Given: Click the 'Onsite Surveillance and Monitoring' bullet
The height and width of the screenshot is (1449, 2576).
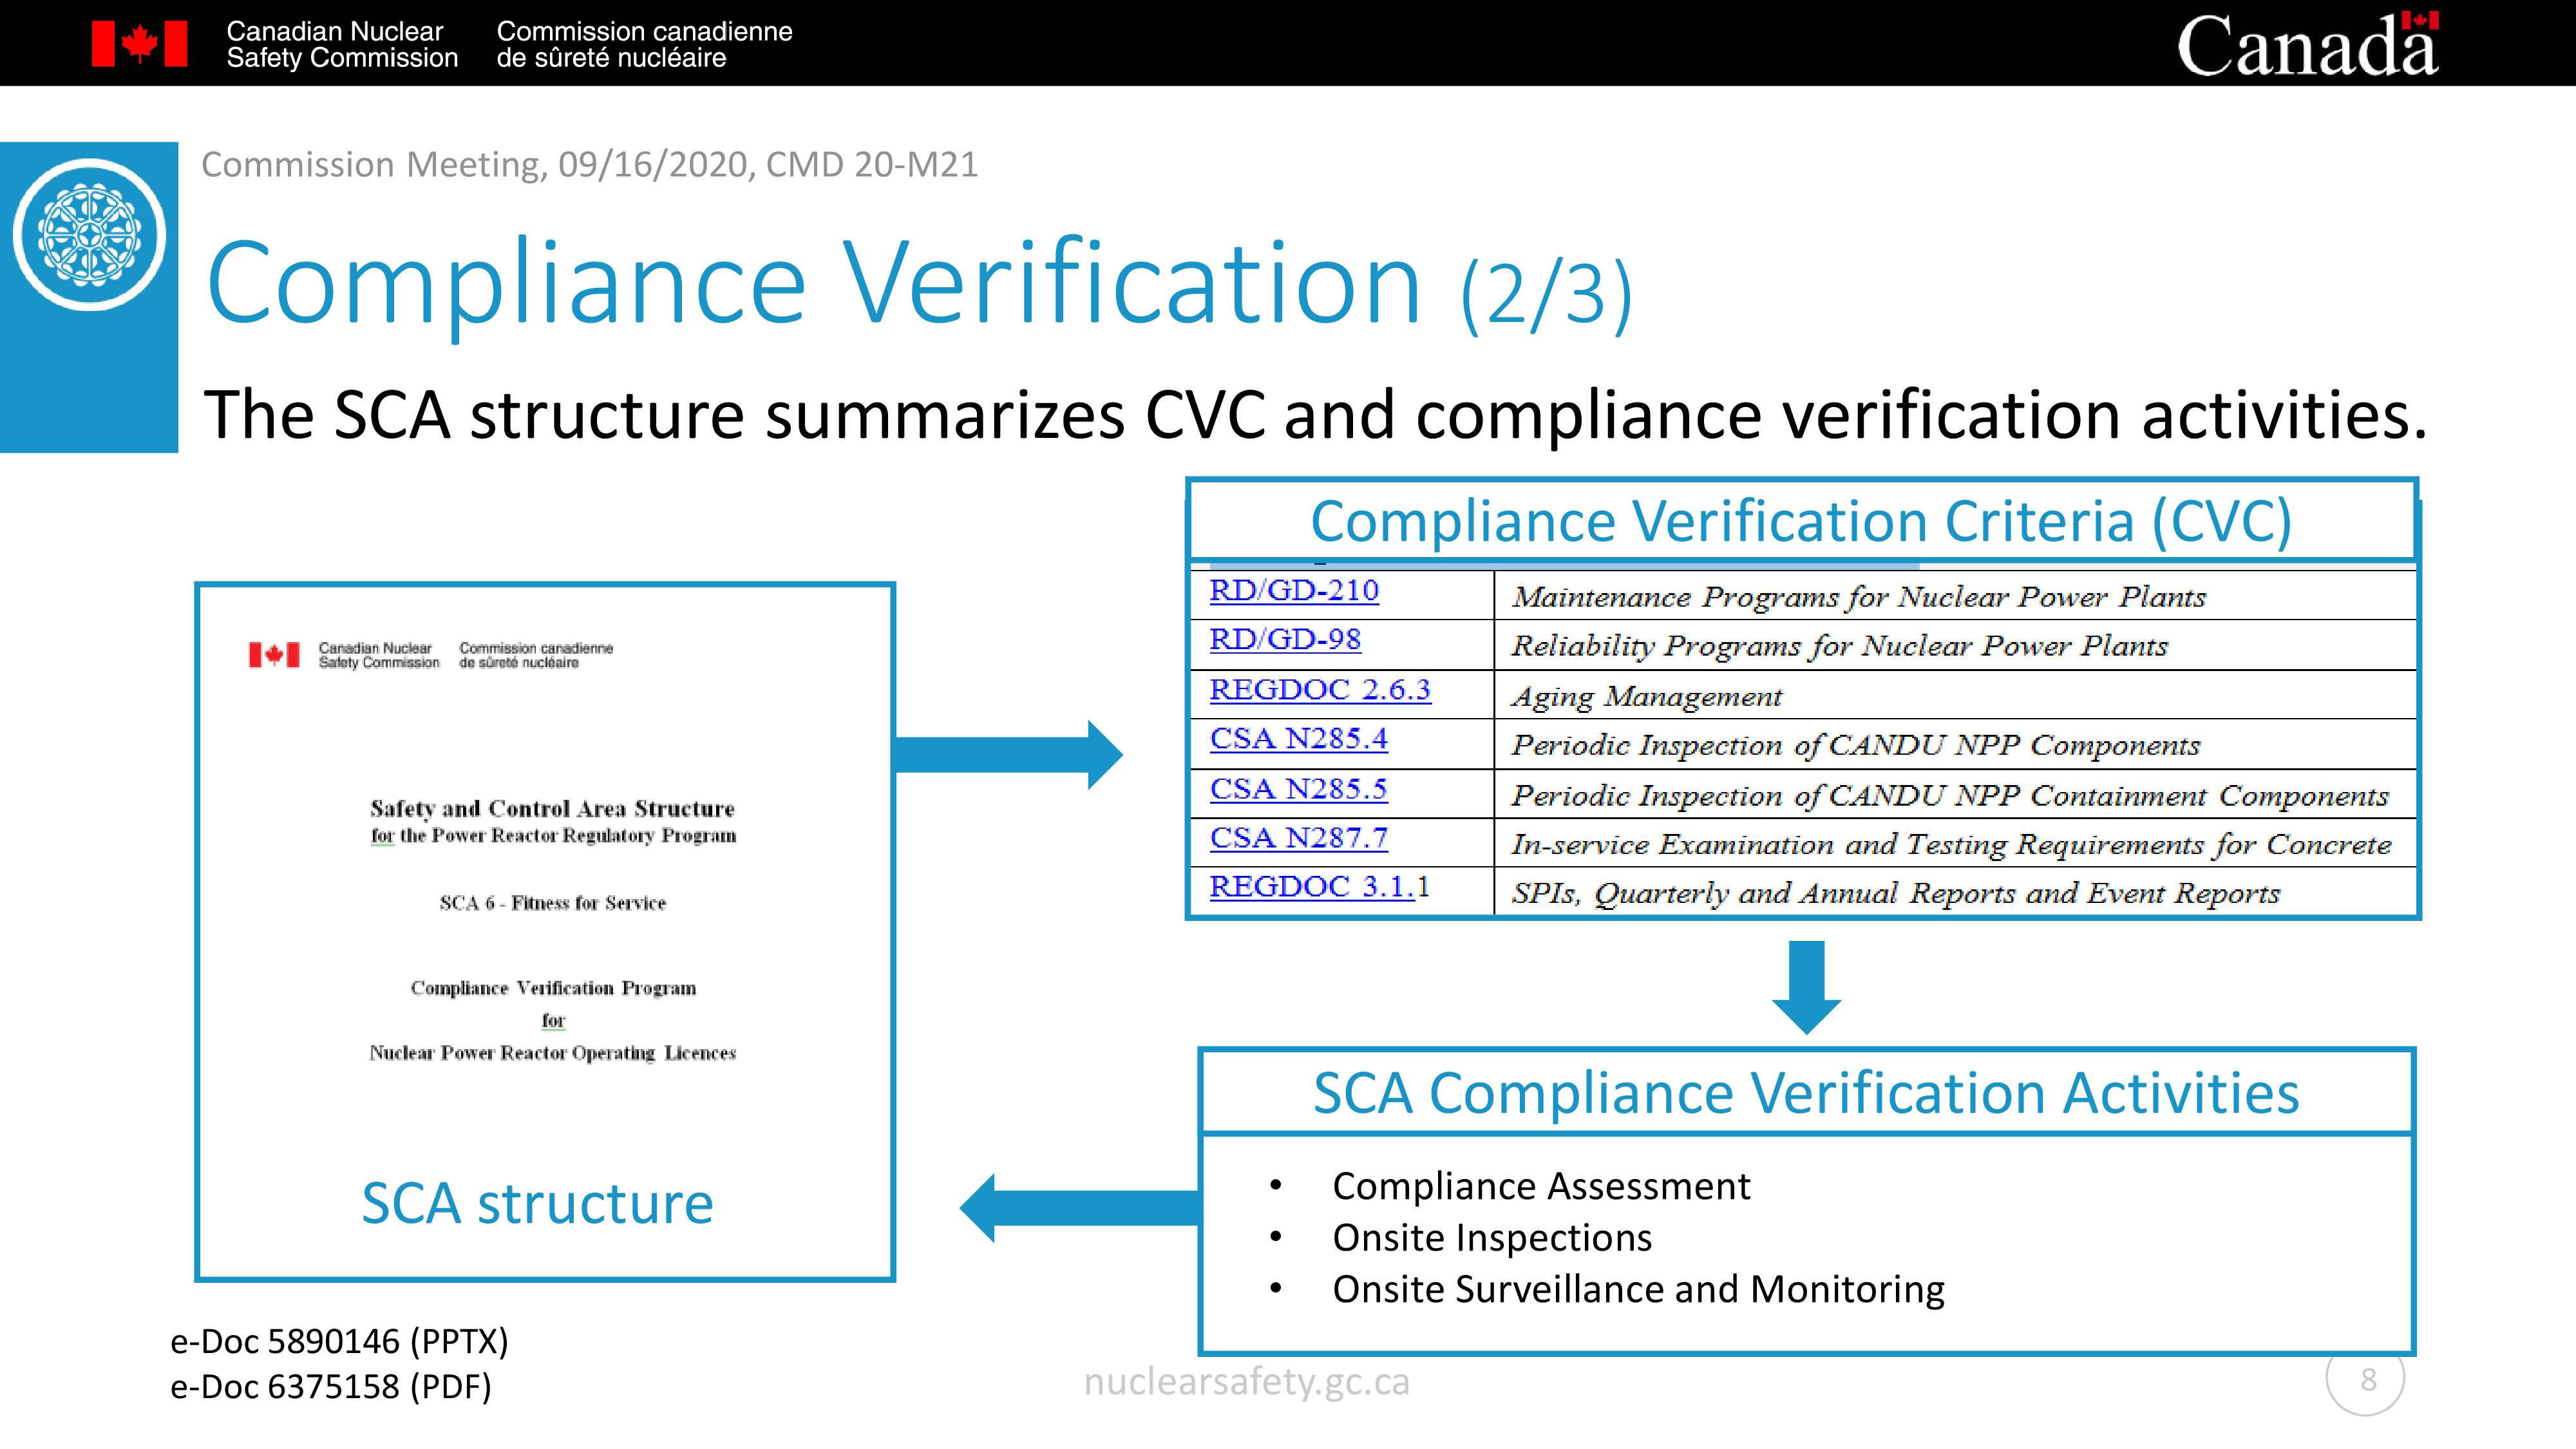Looking at the screenshot, I should click(1638, 1290).
